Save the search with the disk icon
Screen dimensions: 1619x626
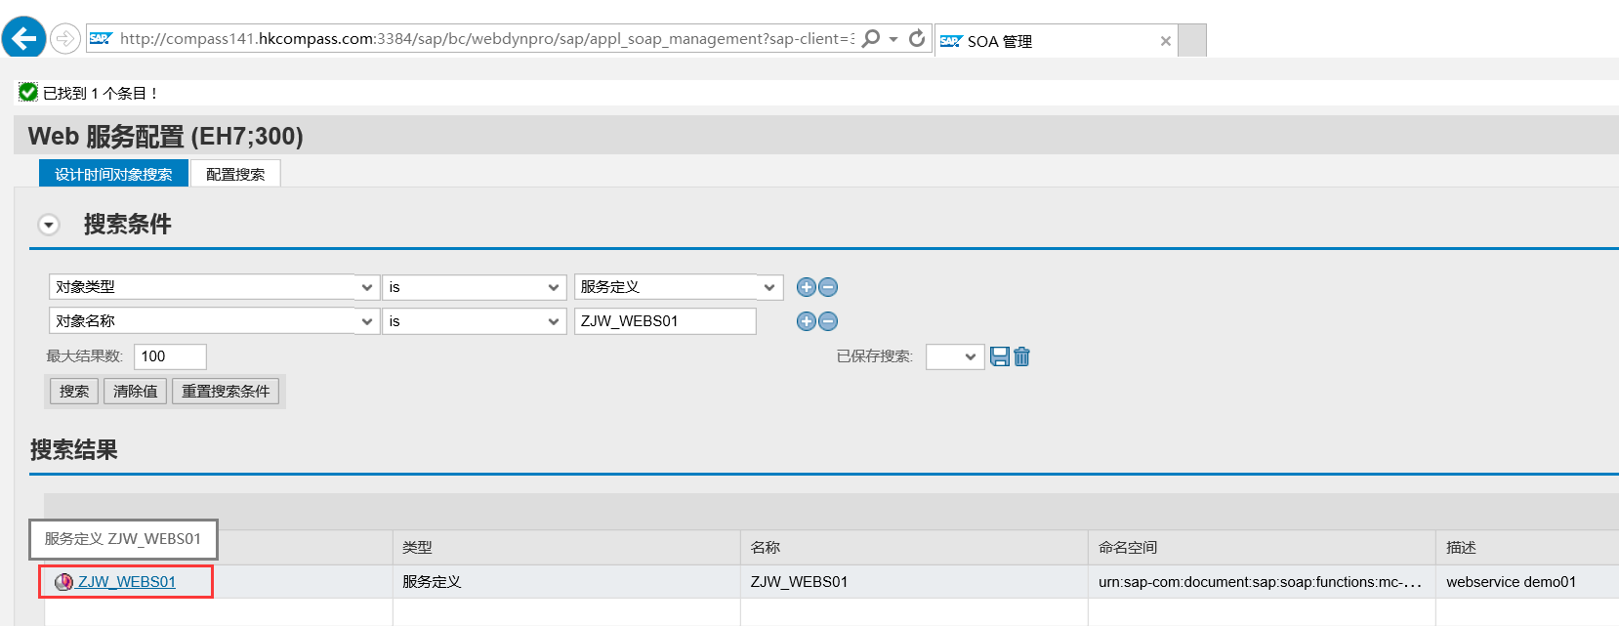[1000, 356]
